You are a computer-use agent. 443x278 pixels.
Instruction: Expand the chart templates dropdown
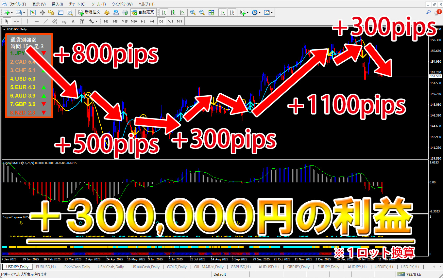[272, 12]
